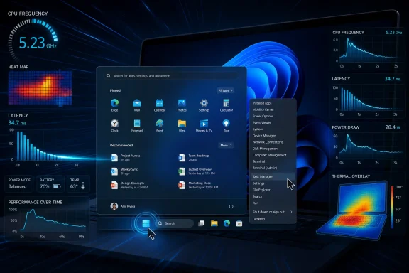Click the Alex Rivera profile avatar
This screenshot has height=273, width=409.
point(114,206)
